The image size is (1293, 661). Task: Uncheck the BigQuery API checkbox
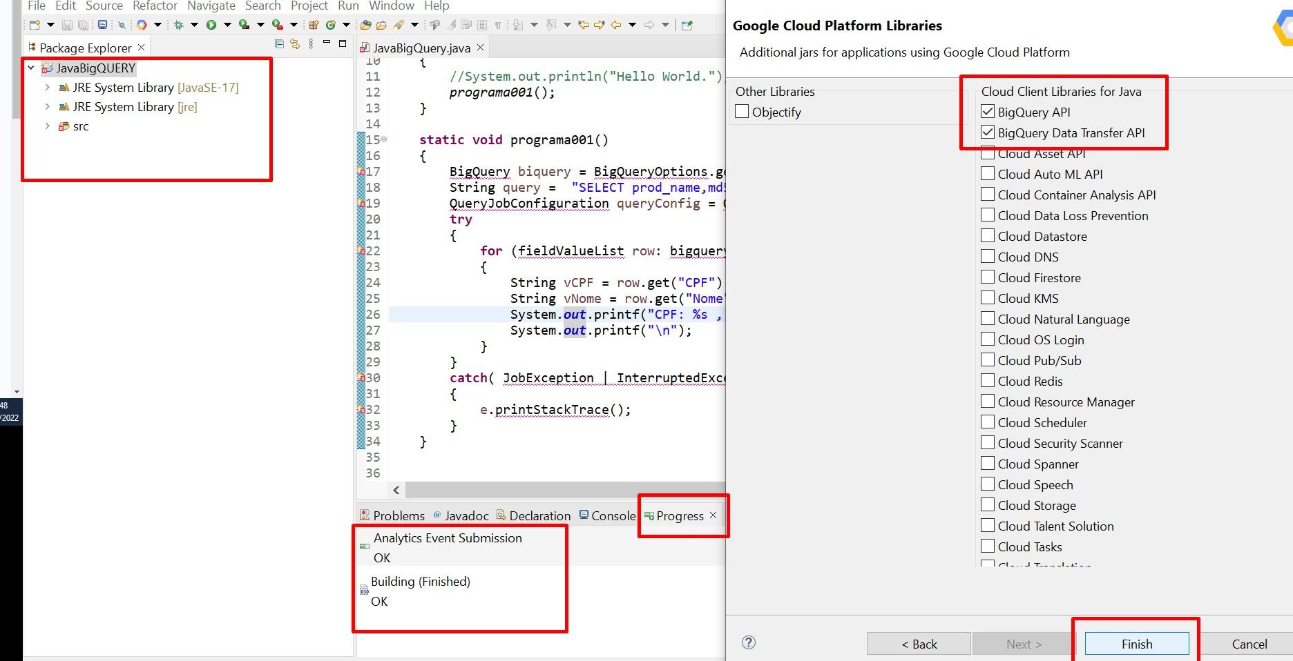[x=988, y=112]
